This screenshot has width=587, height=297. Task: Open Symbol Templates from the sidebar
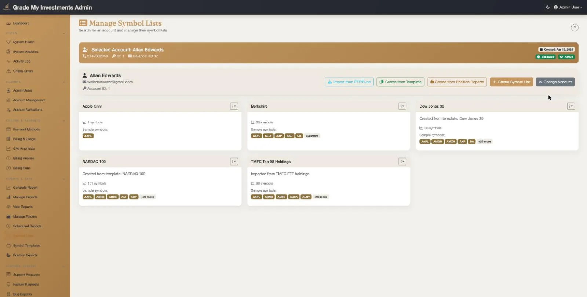coord(26,246)
